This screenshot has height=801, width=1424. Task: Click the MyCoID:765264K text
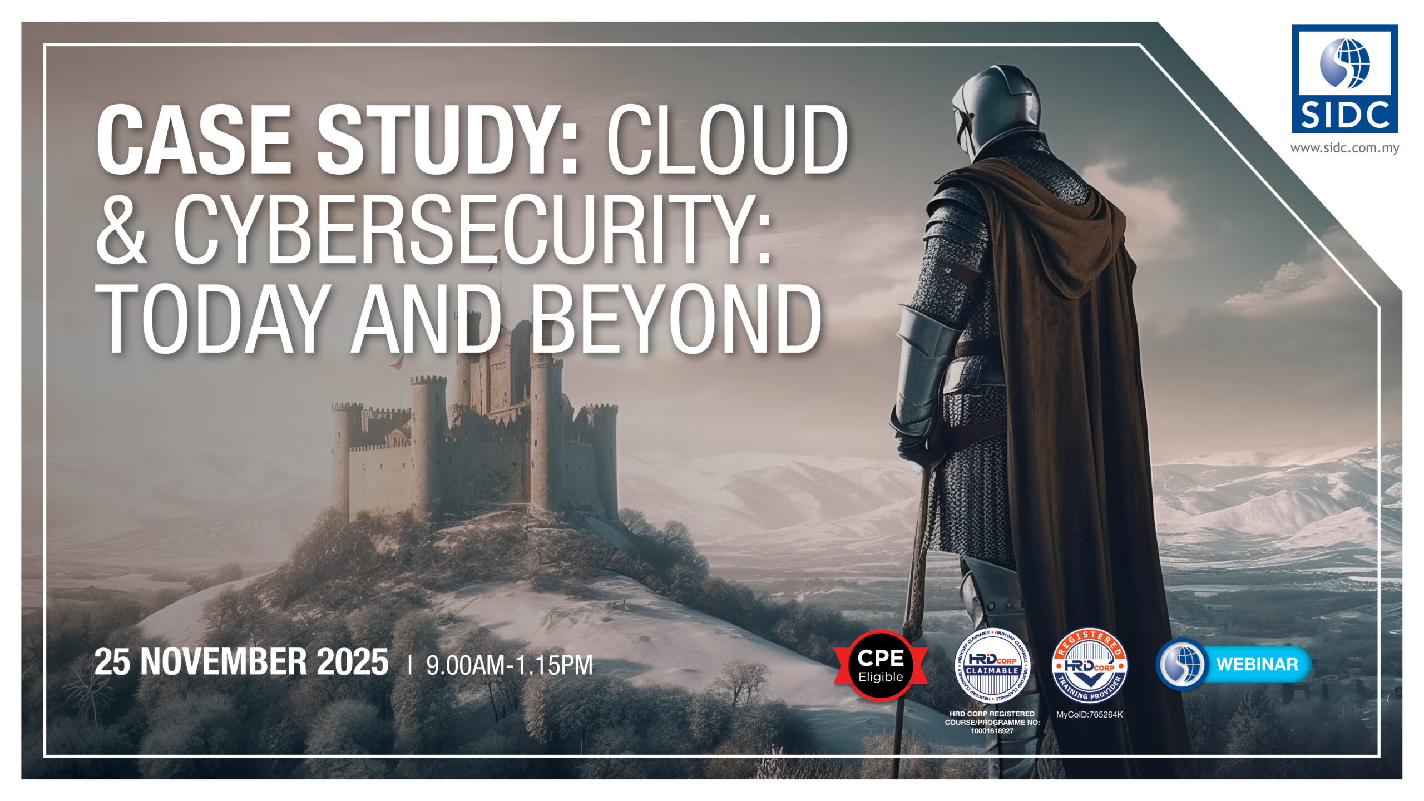1089,715
